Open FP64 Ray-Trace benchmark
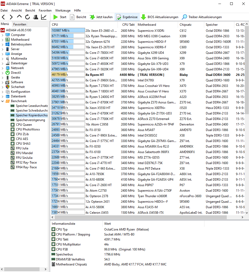Image resolution: width=249 pixels, height=272 pixels. [x=26, y=167]
